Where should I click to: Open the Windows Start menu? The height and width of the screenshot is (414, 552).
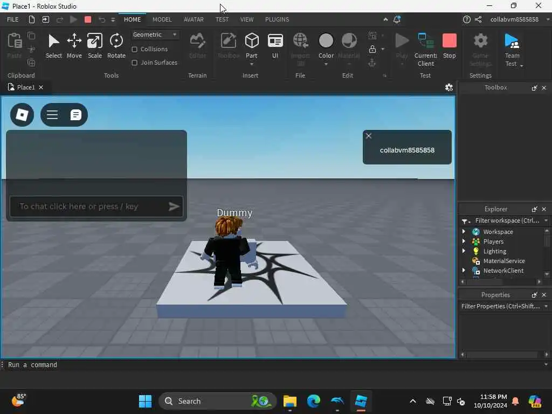point(145,401)
